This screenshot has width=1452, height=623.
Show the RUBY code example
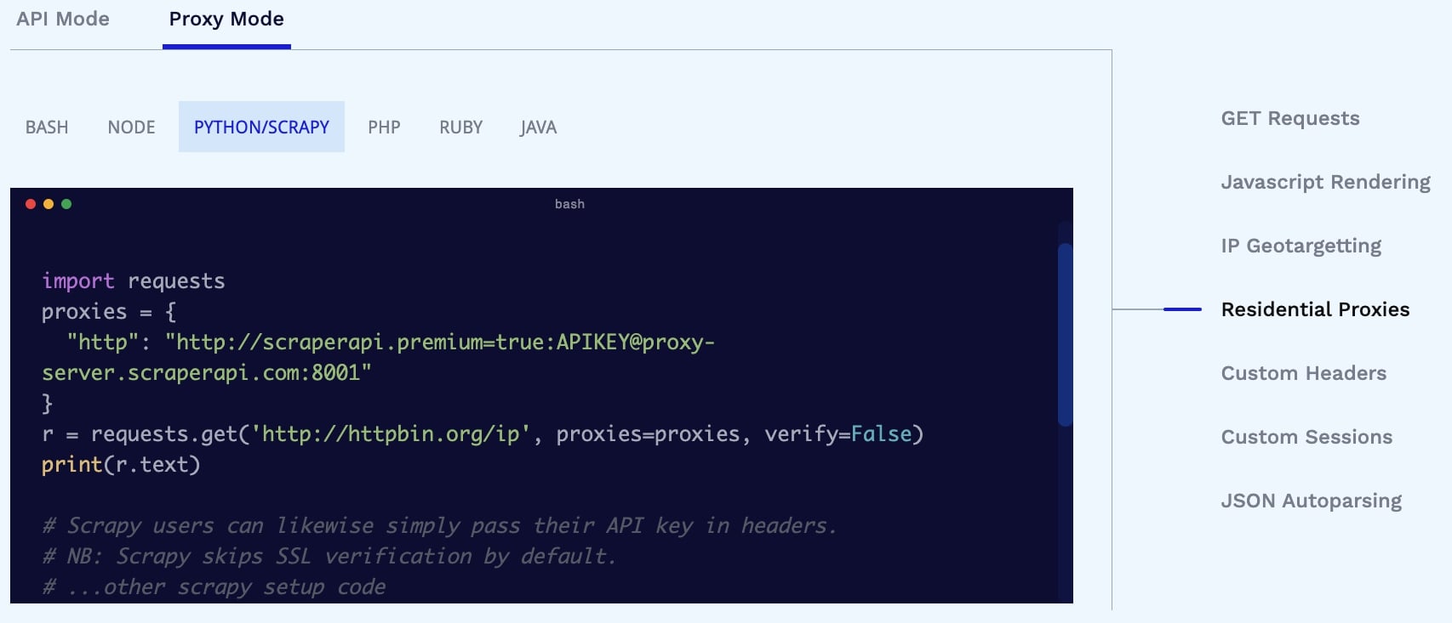(x=460, y=127)
